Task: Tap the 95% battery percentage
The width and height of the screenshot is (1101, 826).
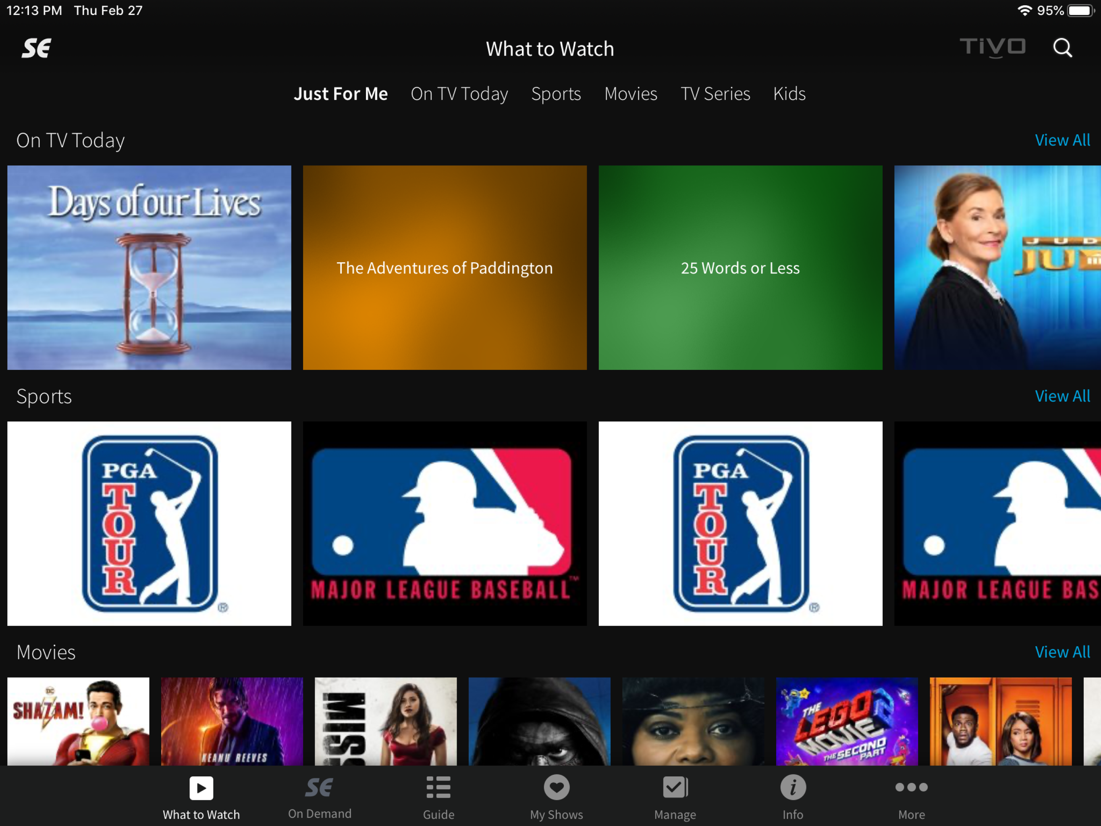Action: pos(1051,10)
